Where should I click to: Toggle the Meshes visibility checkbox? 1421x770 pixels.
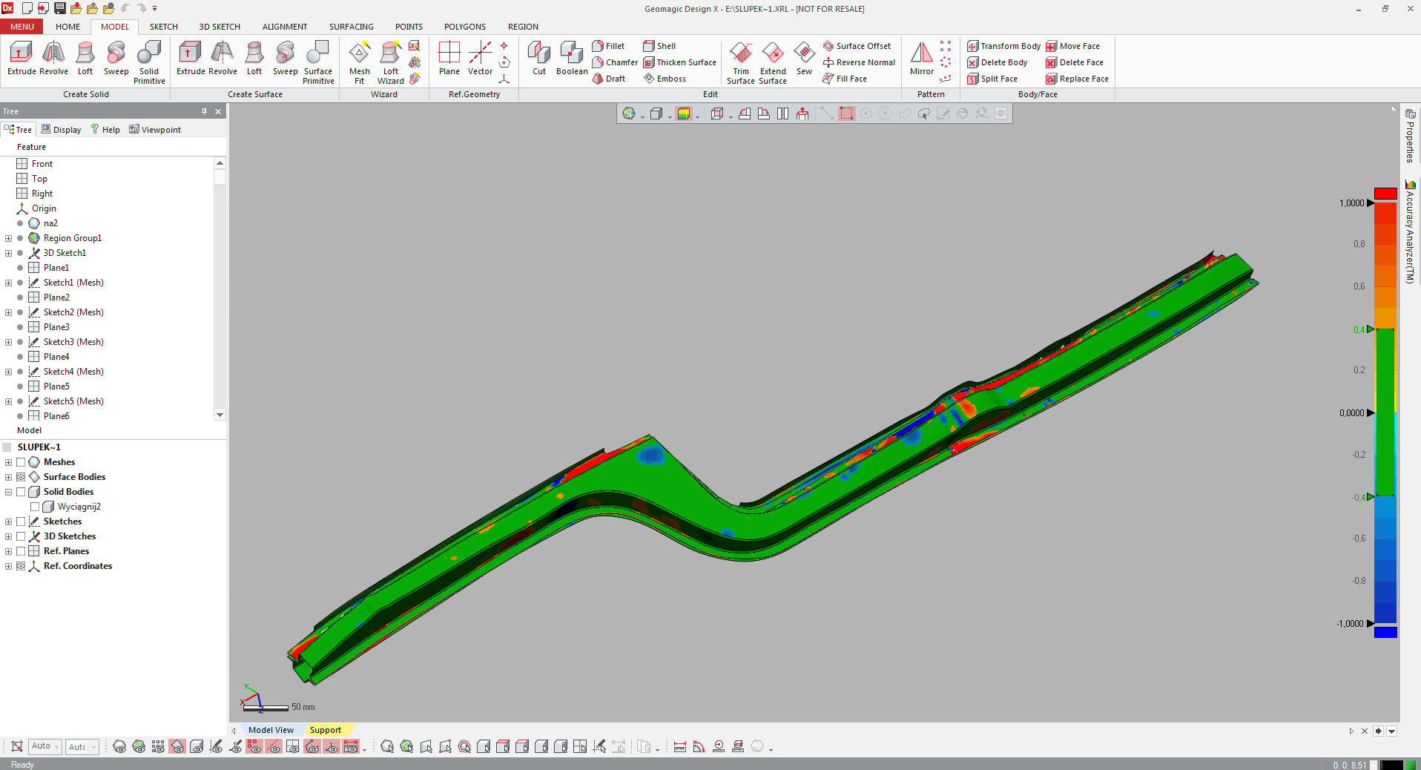coord(21,462)
